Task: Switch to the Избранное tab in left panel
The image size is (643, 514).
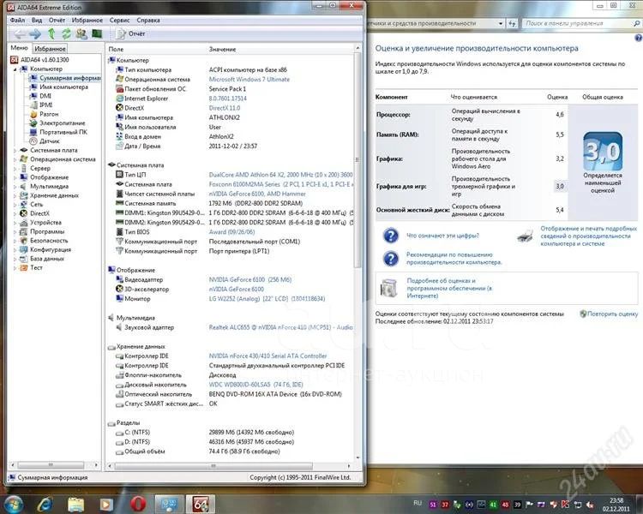Action: point(50,48)
